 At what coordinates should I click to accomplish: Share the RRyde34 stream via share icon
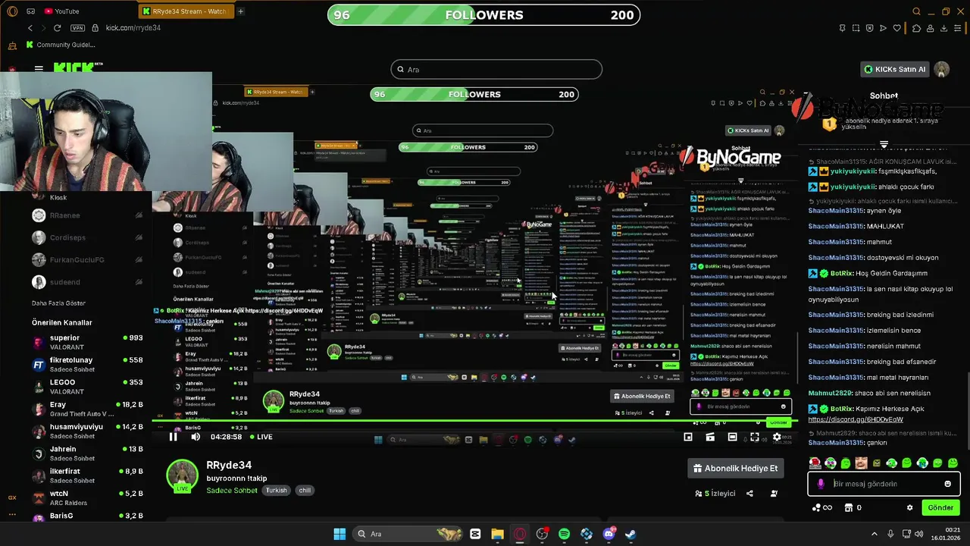coord(749,494)
